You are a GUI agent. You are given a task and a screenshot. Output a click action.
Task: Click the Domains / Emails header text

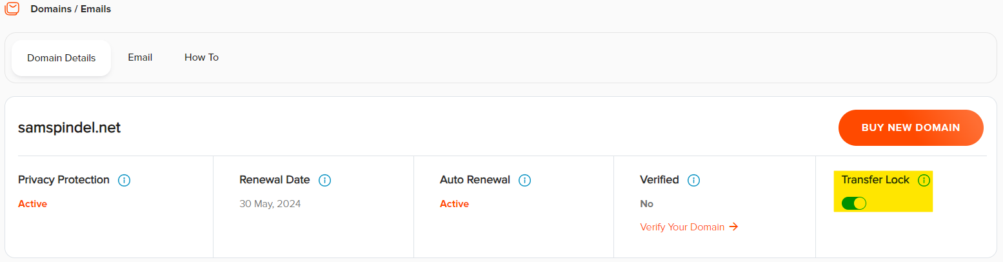(x=71, y=9)
